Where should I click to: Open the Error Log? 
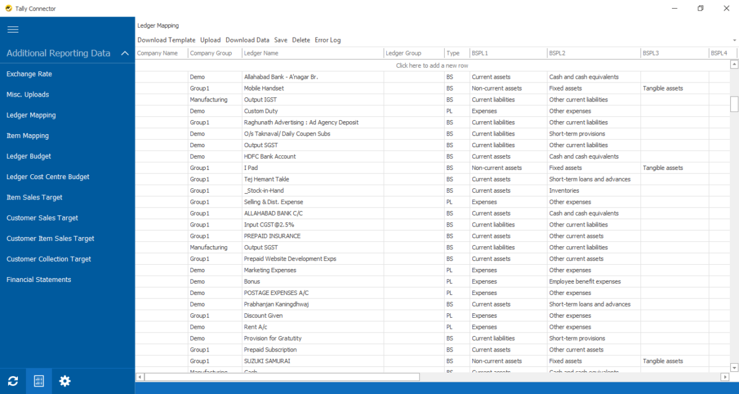(x=327, y=39)
